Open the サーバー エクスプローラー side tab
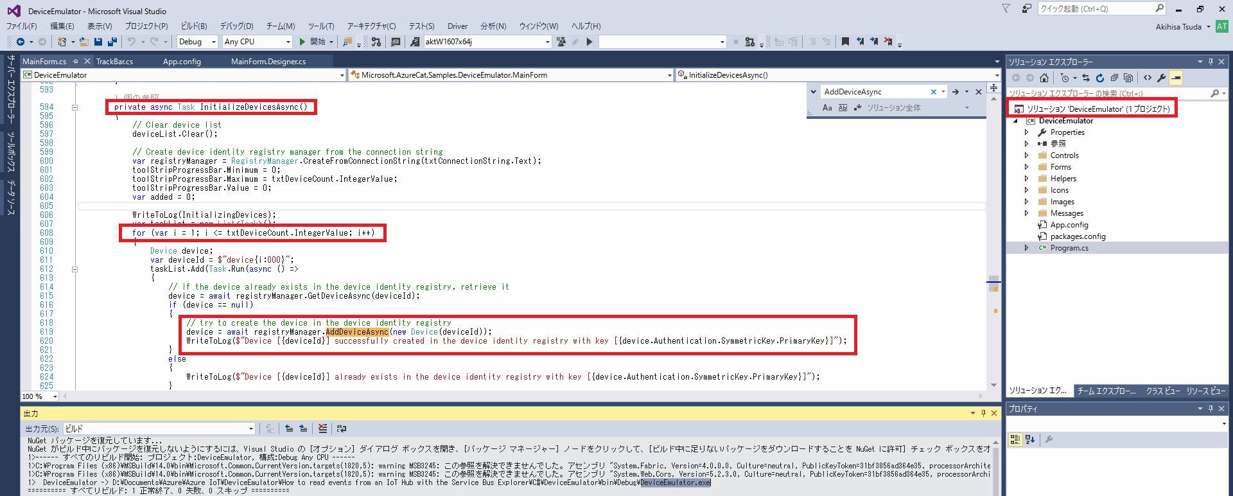The width and height of the screenshot is (1233, 496). pos(11,90)
